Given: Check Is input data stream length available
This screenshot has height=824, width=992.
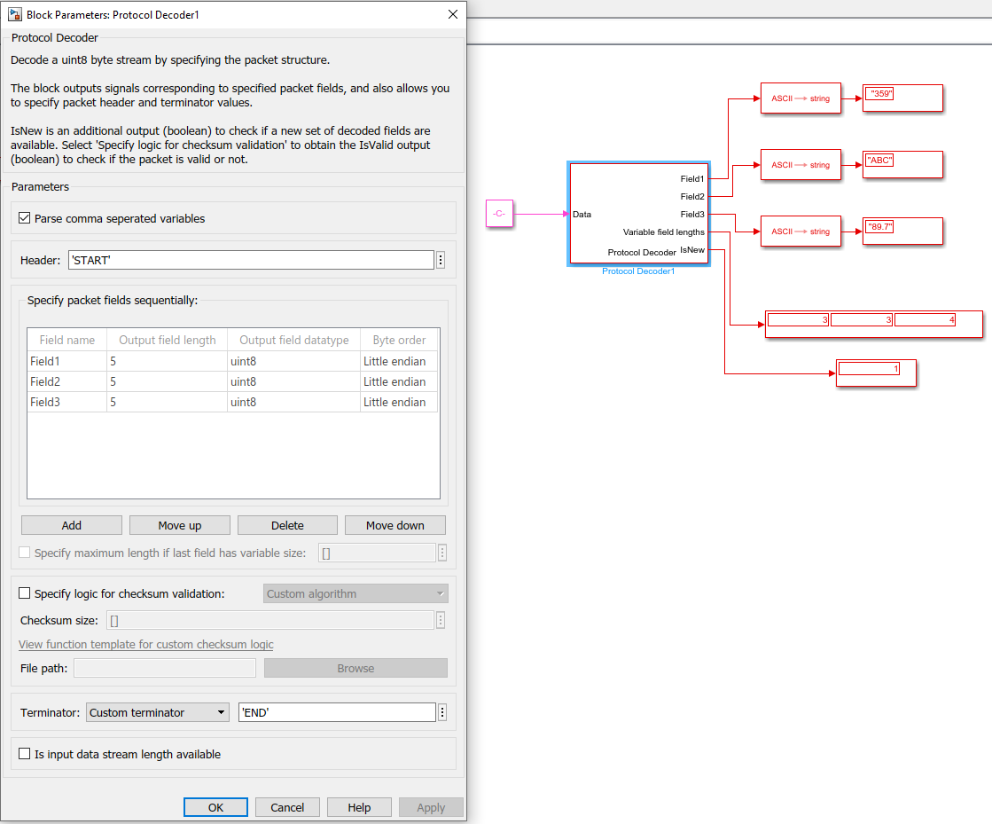Looking at the screenshot, I should coord(24,753).
